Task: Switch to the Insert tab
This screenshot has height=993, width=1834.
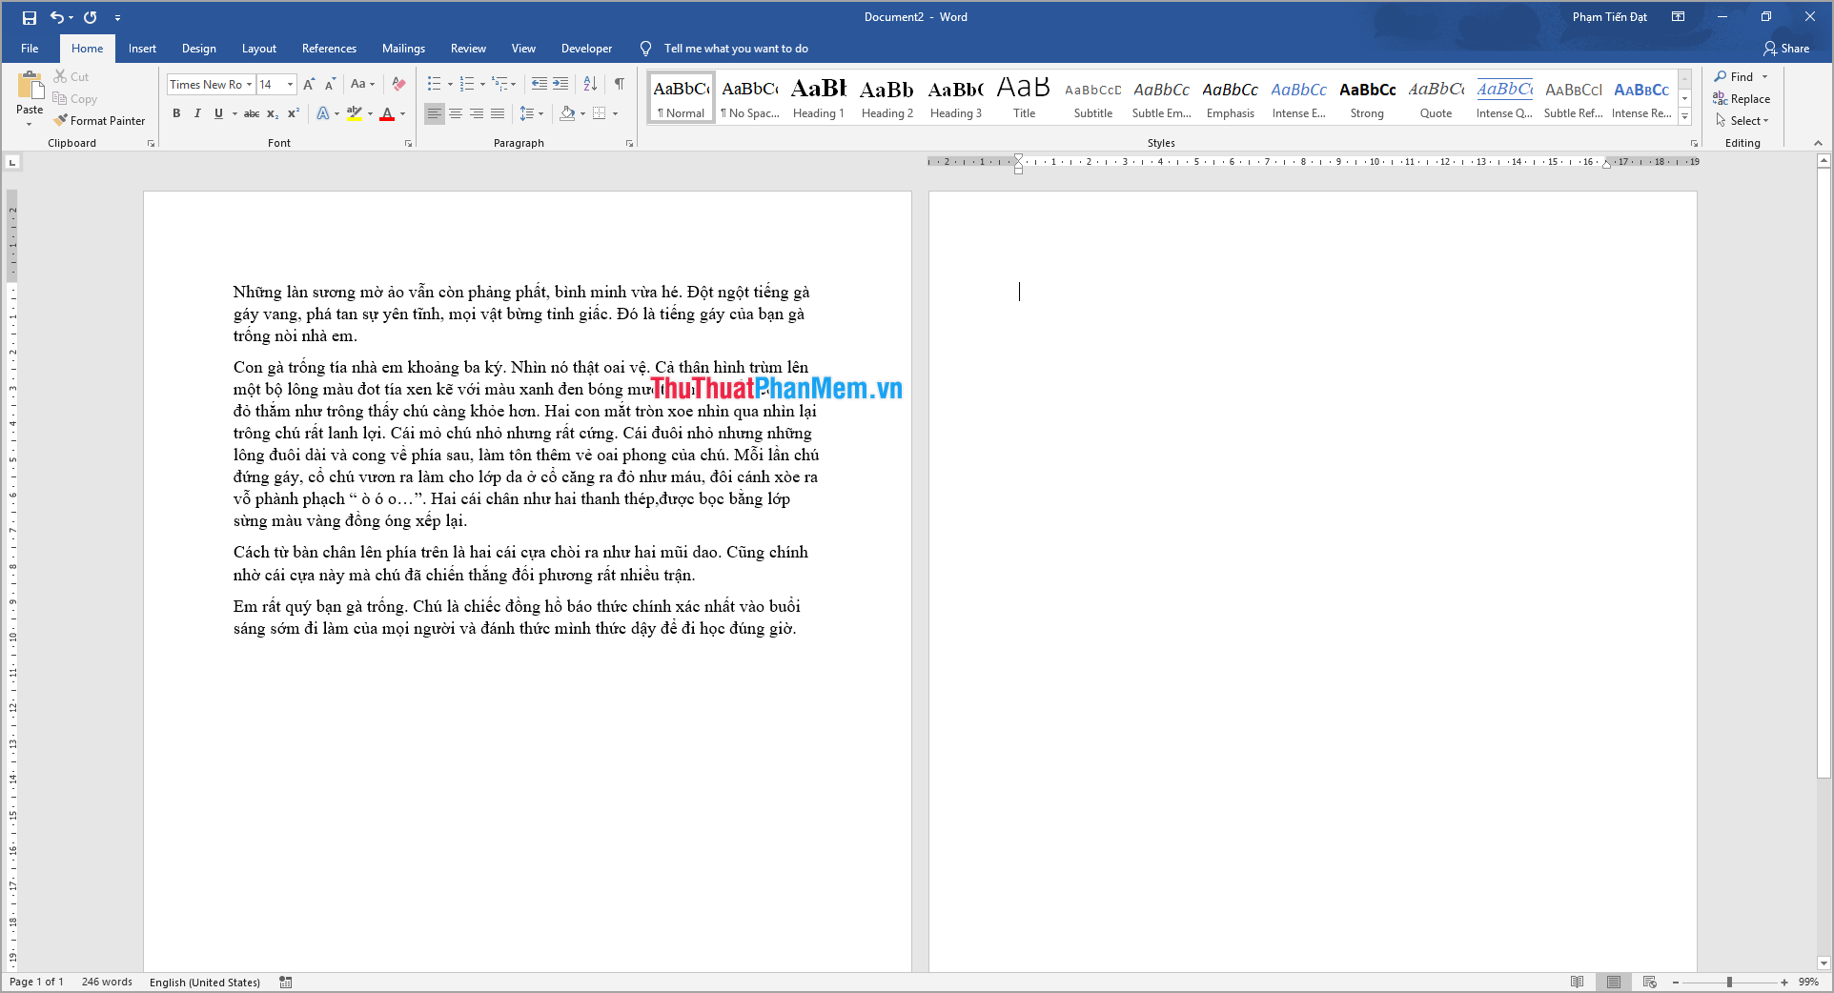Action: coord(142,49)
